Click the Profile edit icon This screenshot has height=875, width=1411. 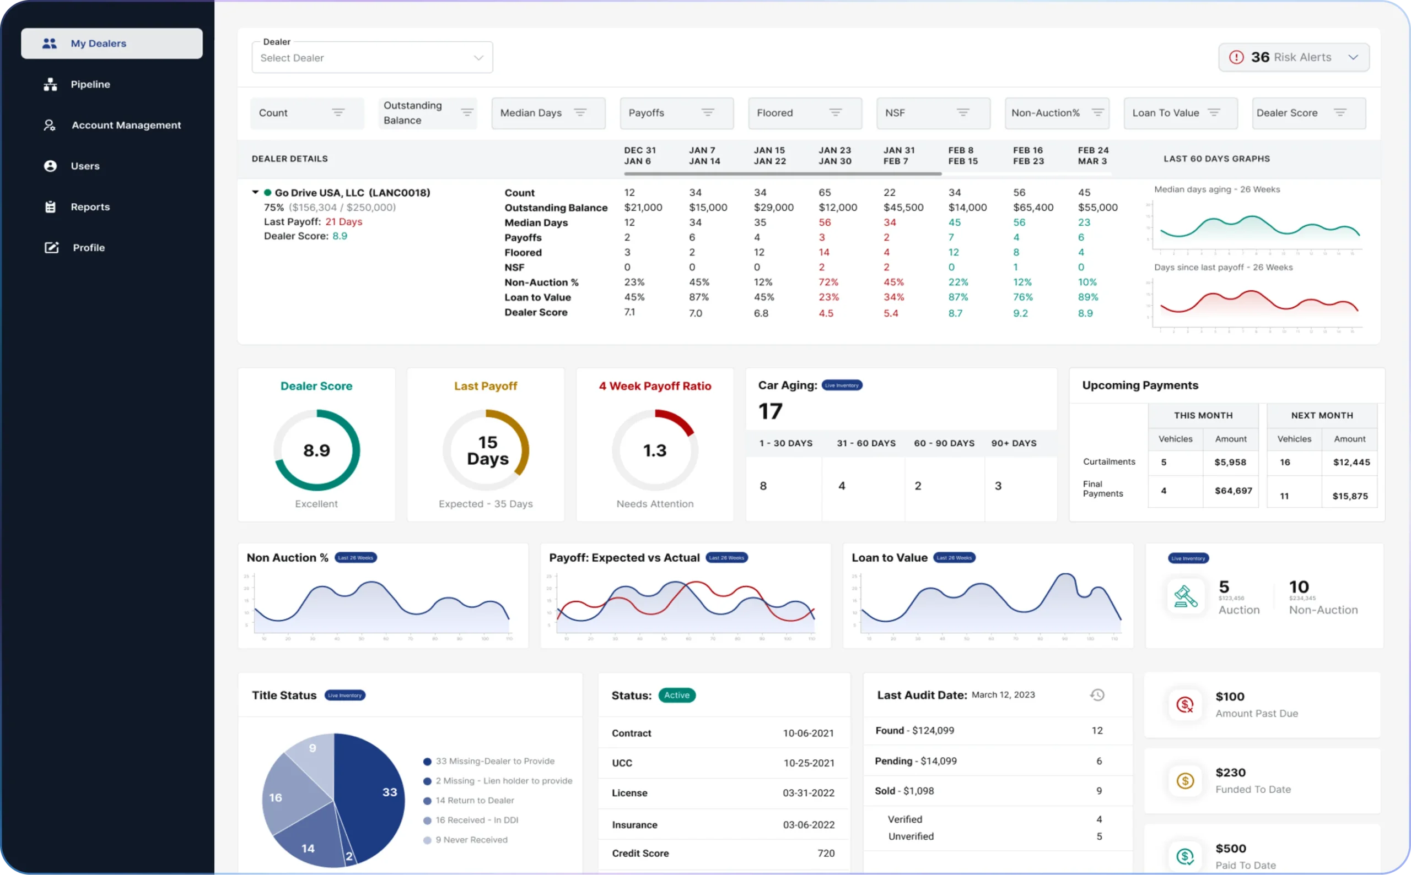click(x=52, y=248)
